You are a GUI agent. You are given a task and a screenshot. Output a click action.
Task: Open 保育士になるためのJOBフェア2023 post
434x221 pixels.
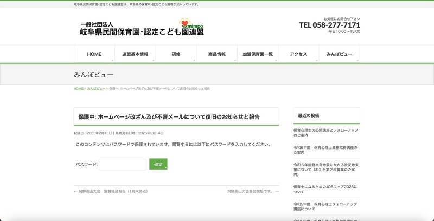[x=324, y=188]
